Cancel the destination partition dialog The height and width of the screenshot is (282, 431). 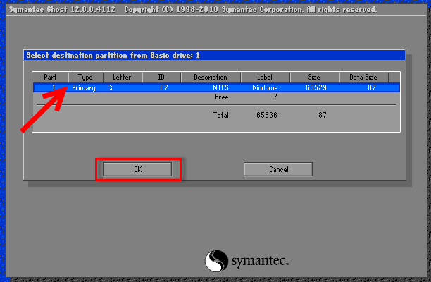[278, 169]
